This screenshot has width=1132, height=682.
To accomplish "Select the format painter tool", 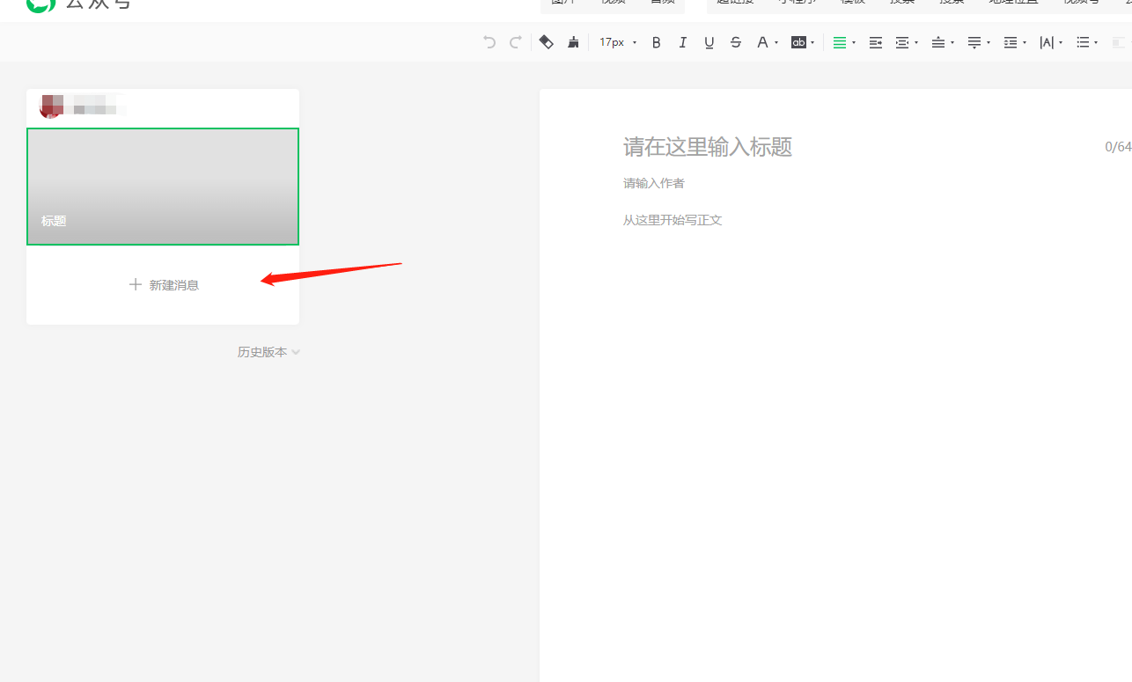I will point(546,41).
